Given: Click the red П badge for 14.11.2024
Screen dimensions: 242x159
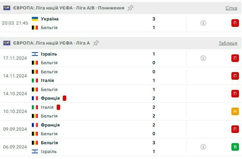Looking at the screenshot, I should pyautogui.click(x=235, y=76).
